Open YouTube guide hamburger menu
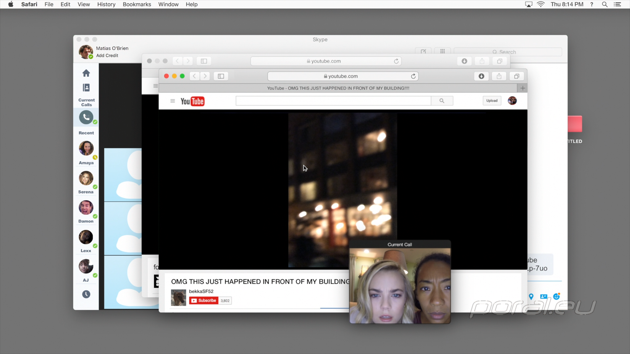630x354 pixels. (173, 101)
